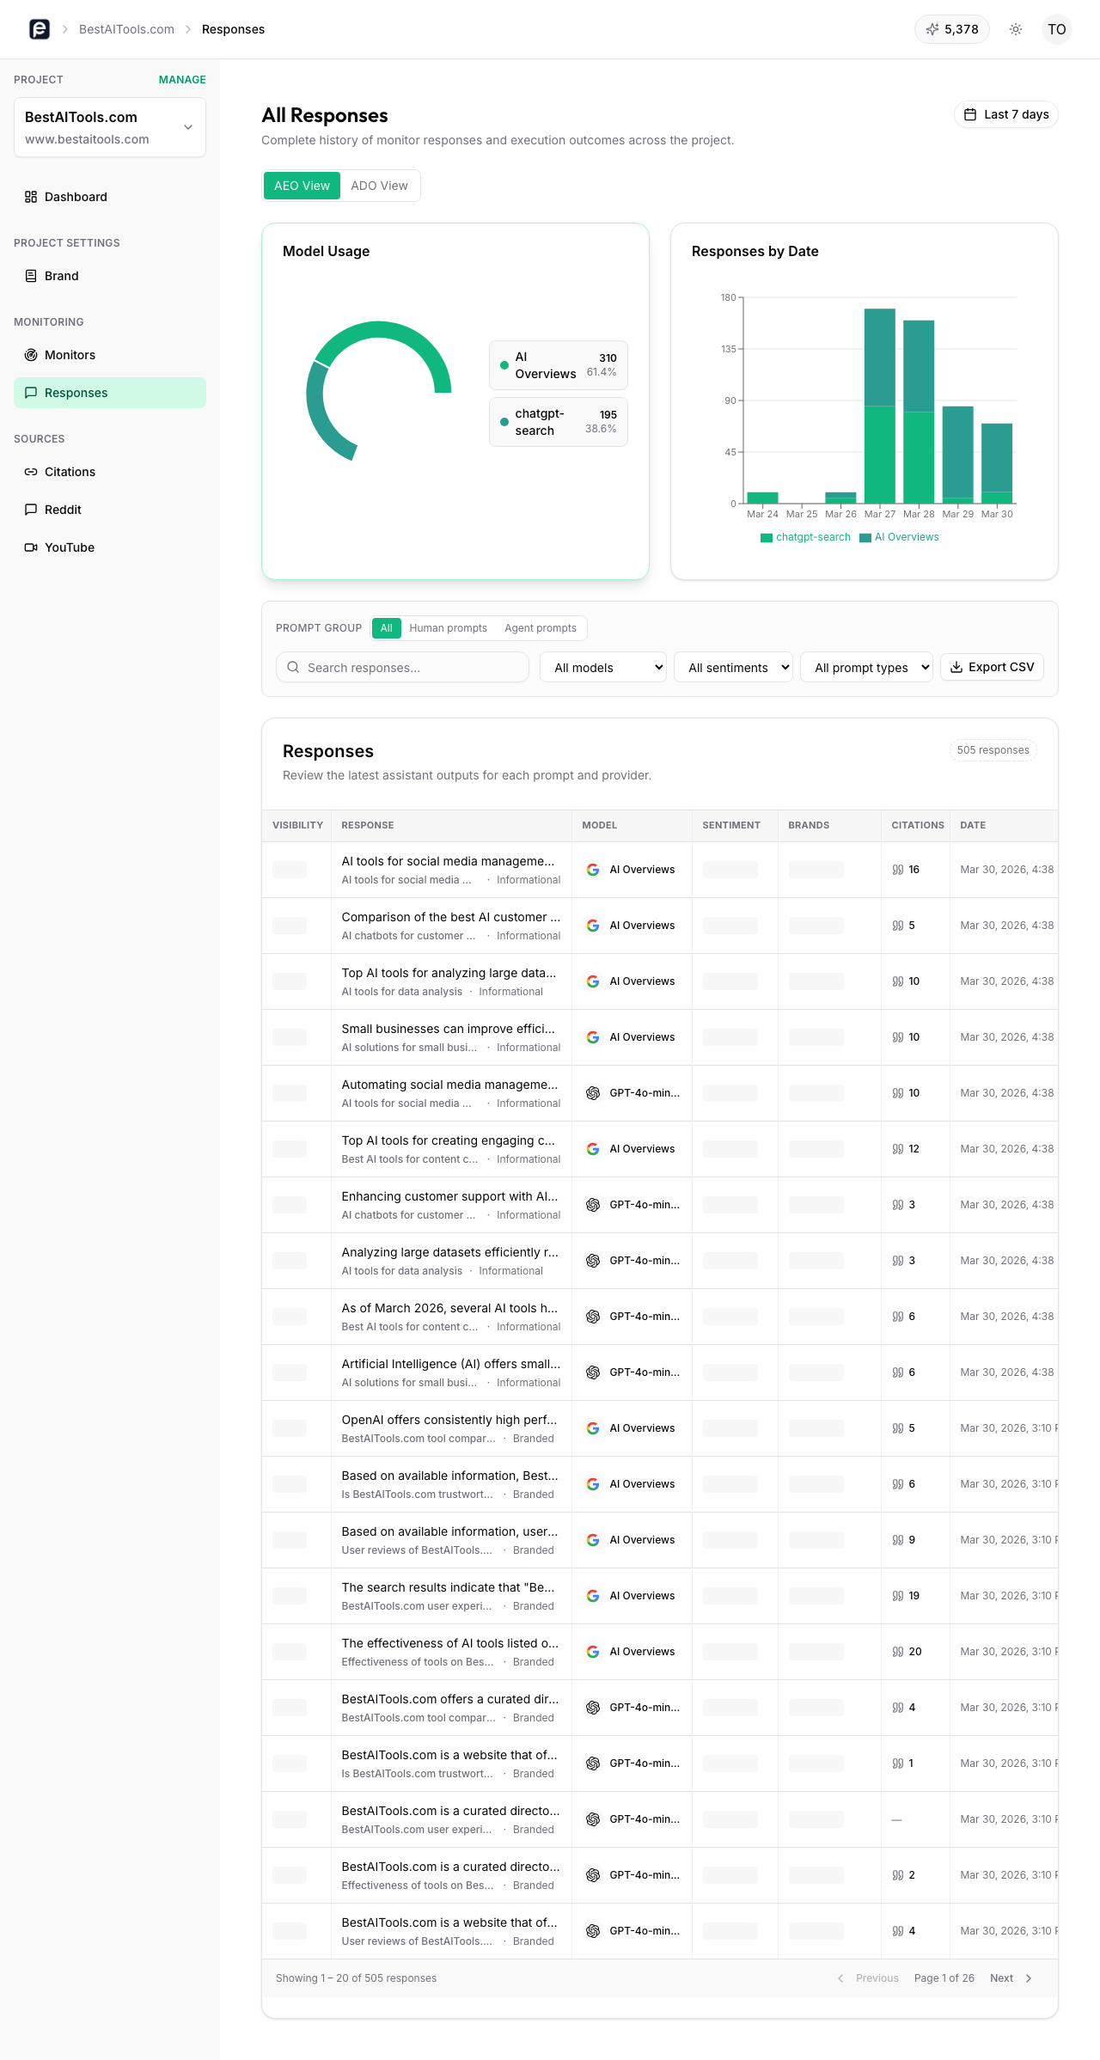This screenshot has height=2060, width=1100.
Task: Open the TO user avatar menu
Action: 1057,29
